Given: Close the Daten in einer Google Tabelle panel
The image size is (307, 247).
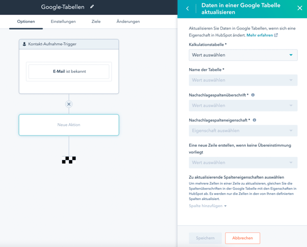Looking at the screenshot, I should tap(299, 8).
